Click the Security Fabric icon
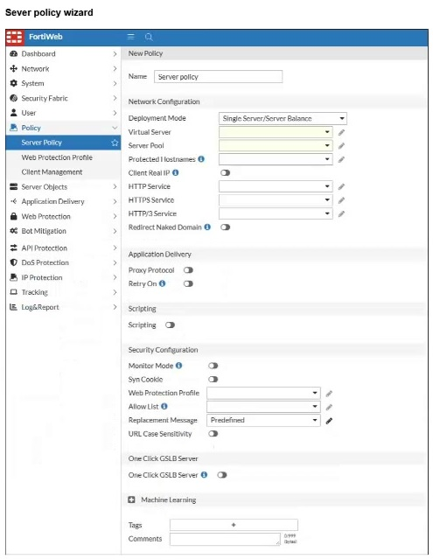Screen dimensions: 433x559 (13, 98)
